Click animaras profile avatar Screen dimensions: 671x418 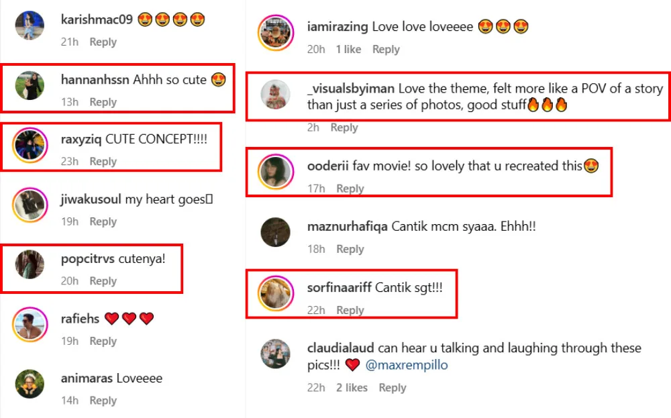click(x=30, y=384)
